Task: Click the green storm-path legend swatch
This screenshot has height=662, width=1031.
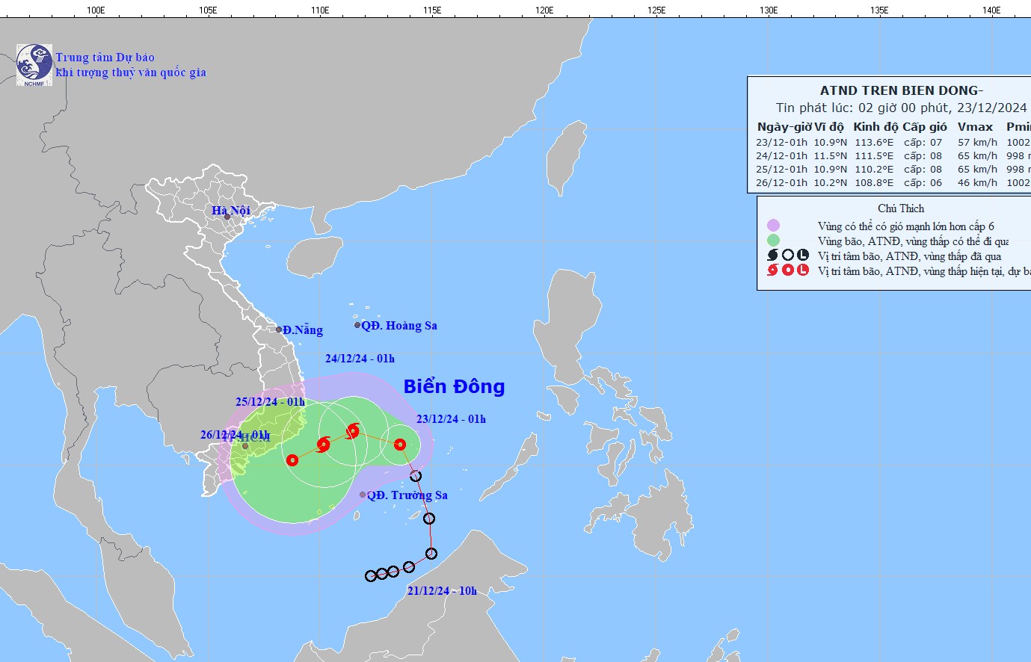Action: point(773,241)
